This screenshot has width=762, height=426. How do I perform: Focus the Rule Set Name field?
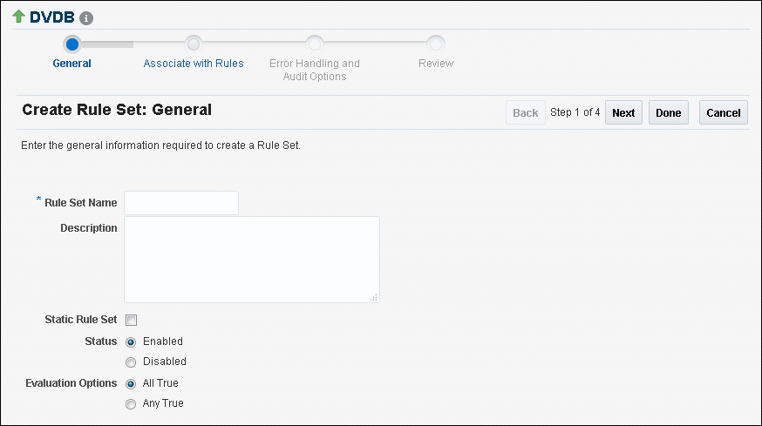click(181, 203)
